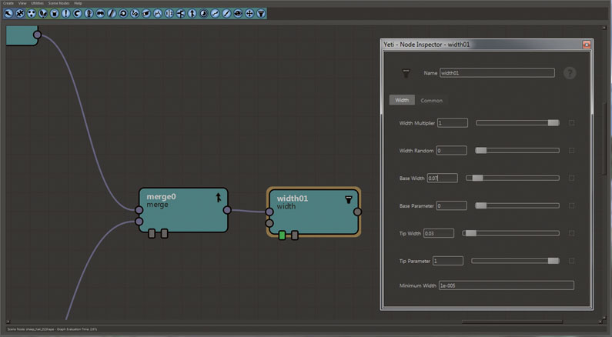Viewport: 612px width, 337px height.
Task: Create a merge node from toolbar icon
Action: tap(192, 14)
